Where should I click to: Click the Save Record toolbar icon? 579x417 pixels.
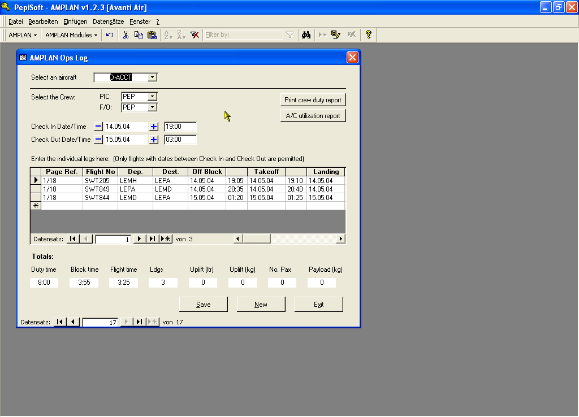click(x=336, y=35)
